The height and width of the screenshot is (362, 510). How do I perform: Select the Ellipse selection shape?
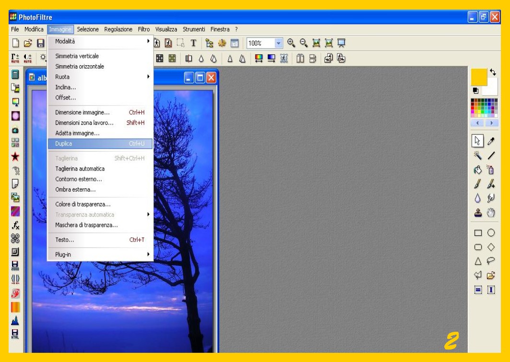pyautogui.click(x=491, y=233)
